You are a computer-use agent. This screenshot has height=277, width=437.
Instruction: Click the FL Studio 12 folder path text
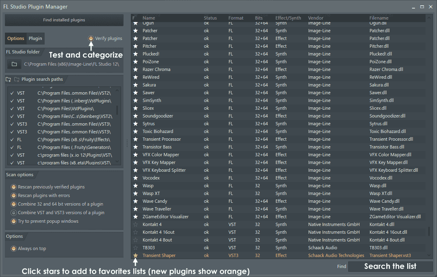72,64
